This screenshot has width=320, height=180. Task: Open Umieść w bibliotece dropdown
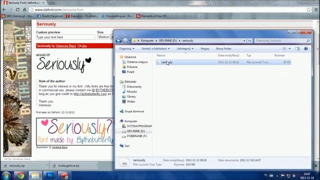click(155, 48)
